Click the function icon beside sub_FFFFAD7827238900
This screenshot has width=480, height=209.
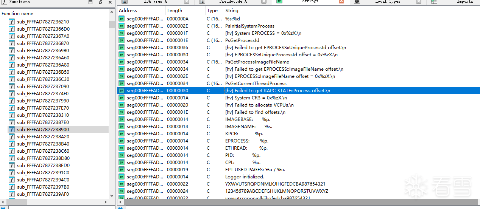(12, 130)
